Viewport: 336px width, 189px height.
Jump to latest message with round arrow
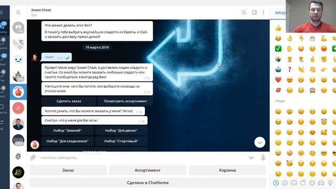(260, 142)
